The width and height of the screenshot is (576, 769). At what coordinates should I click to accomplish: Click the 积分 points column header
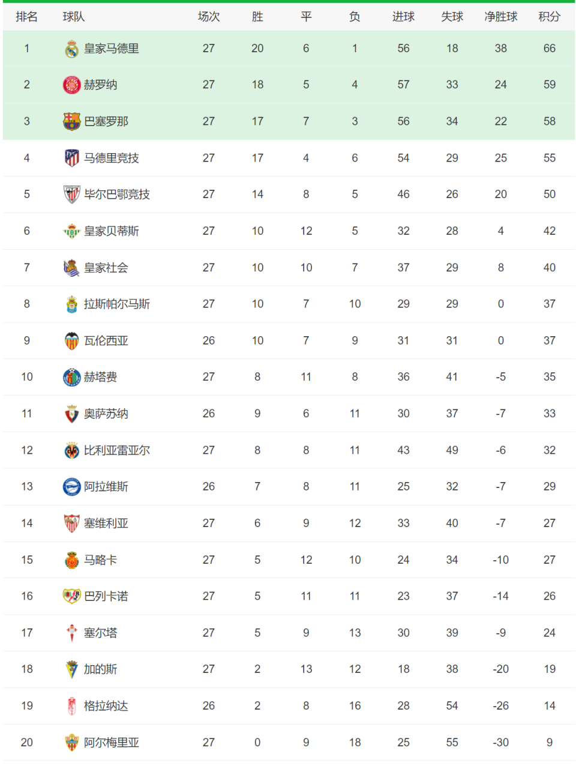(550, 17)
